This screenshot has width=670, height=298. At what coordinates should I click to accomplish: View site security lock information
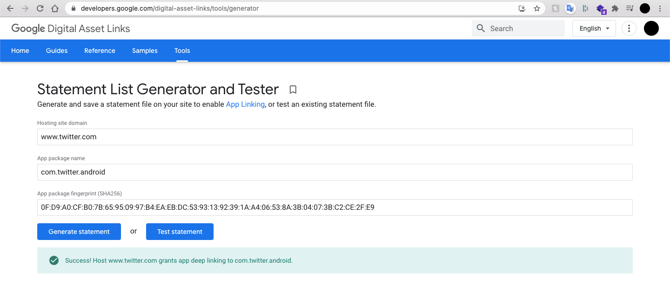coord(73,8)
